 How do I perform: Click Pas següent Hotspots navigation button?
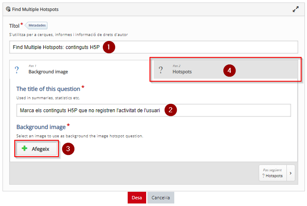[x=273, y=173]
